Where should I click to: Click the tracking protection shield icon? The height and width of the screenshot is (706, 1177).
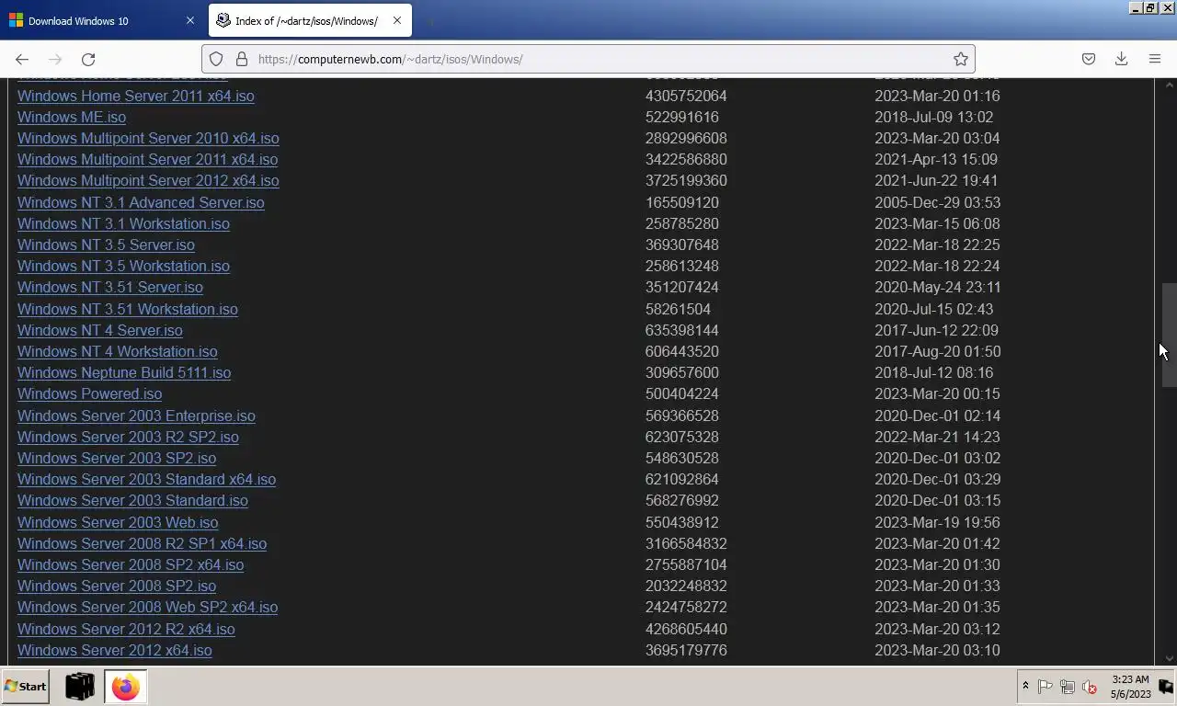[x=216, y=59]
